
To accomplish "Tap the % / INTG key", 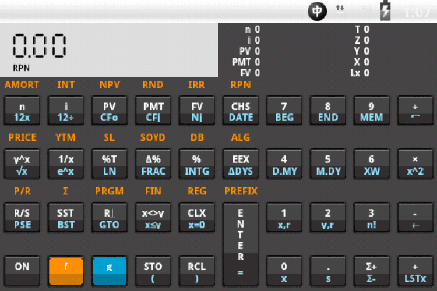I will tap(197, 164).
